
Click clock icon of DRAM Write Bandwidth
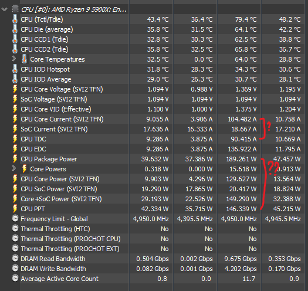coord(15,268)
